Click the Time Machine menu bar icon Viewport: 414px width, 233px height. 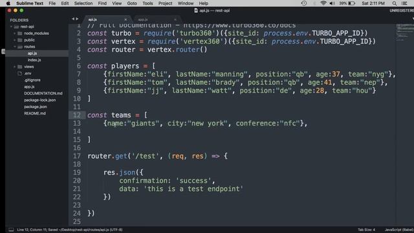[304, 3]
